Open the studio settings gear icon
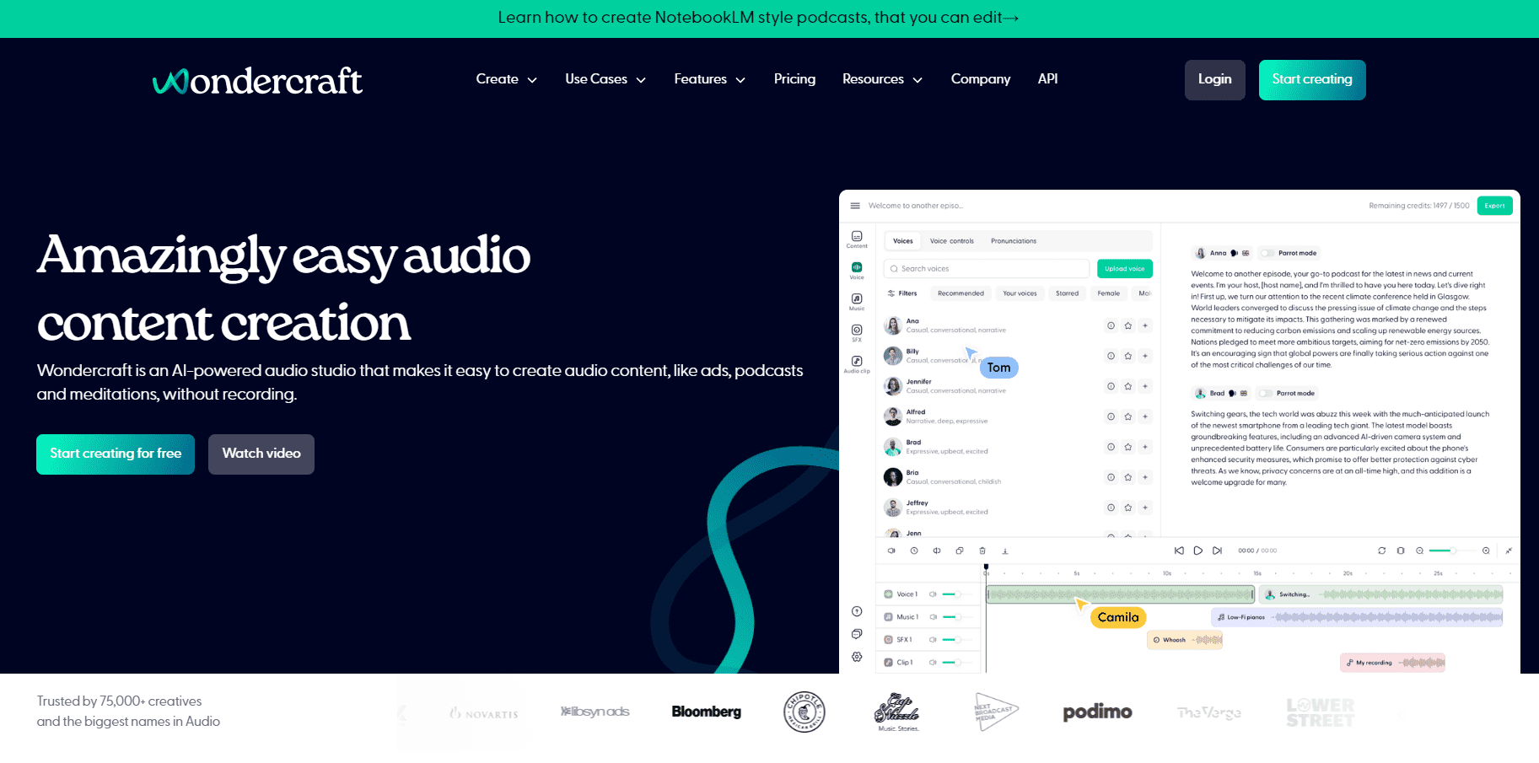1539x763 pixels. pos(857,657)
